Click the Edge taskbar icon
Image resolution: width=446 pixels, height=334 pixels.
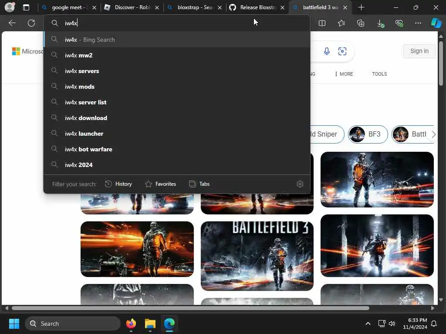point(169,324)
